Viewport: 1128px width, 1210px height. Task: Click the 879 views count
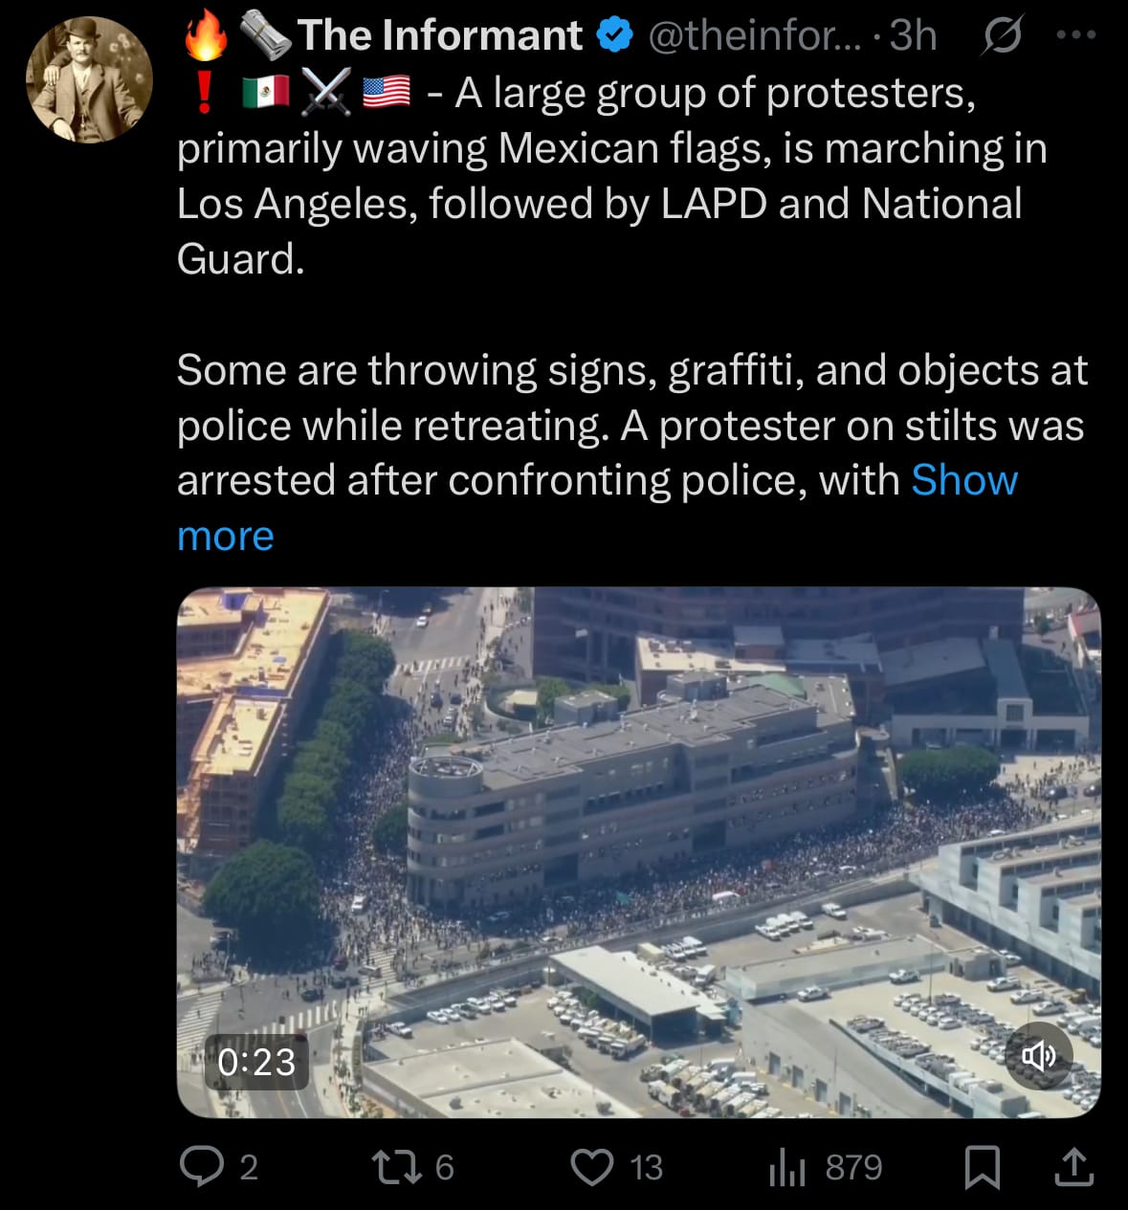pyautogui.click(x=853, y=1168)
